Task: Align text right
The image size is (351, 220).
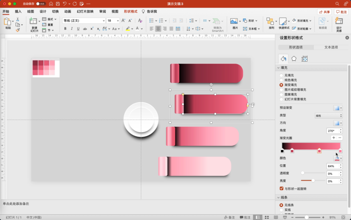Action: tap(165, 29)
